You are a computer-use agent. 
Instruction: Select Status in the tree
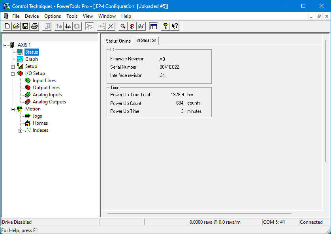point(32,52)
